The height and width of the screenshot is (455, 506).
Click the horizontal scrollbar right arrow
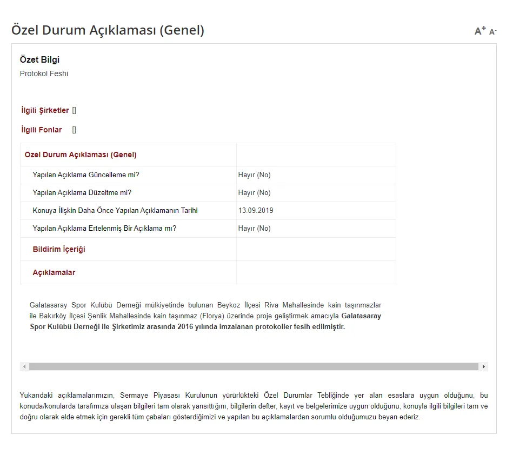point(483,366)
